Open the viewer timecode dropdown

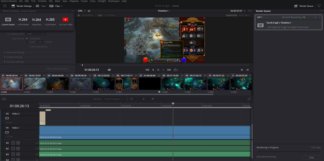[x=238, y=11]
